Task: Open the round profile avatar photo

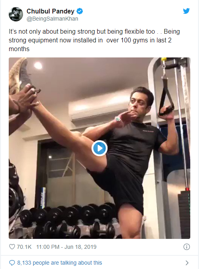Action: (16, 14)
